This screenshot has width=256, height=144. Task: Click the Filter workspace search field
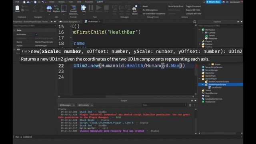click(220, 26)
